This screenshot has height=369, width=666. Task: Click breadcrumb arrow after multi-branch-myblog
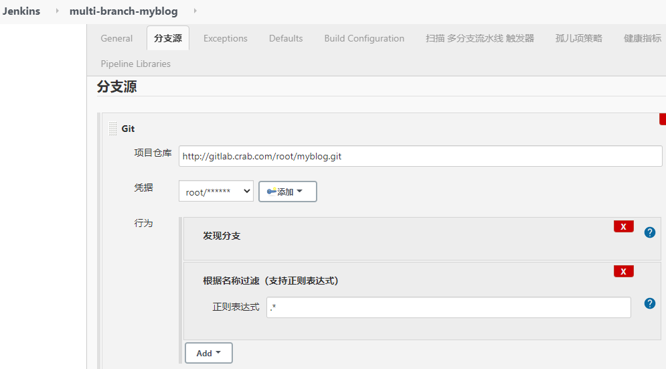pos(195,11)
